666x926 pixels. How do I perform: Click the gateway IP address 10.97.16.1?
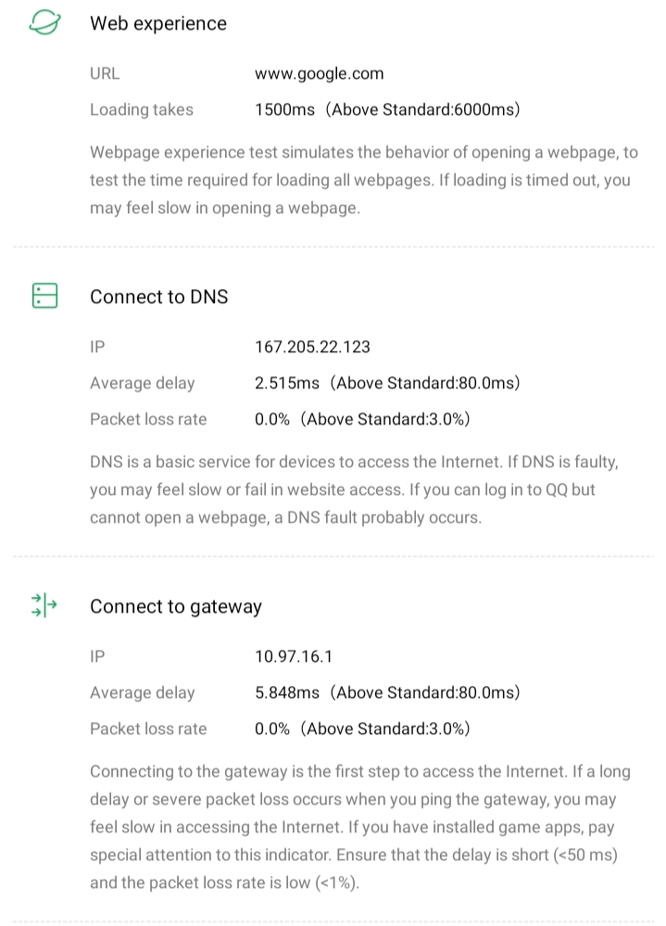293,656
